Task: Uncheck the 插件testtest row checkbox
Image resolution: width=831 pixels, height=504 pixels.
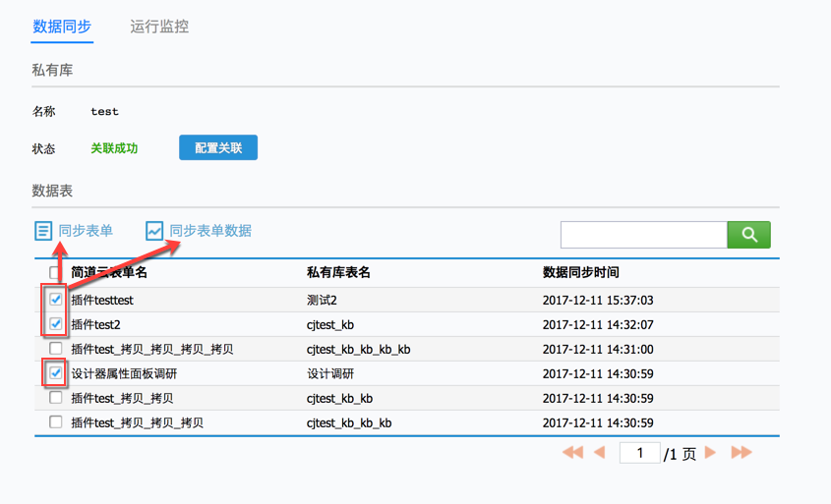Action: pos(56,300)
